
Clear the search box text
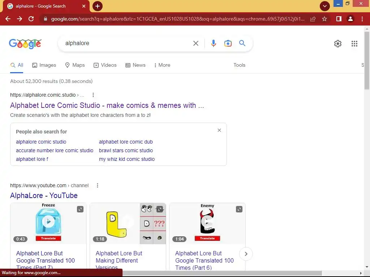point(195,43)
